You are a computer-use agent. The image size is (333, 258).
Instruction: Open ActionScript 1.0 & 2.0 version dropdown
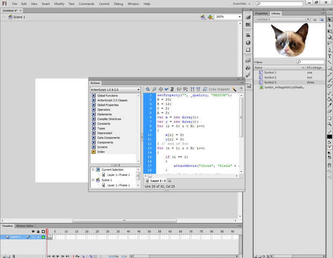(x=115, y=89)
